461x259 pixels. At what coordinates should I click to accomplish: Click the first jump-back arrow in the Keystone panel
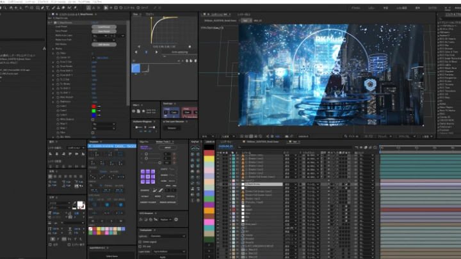tap(93, 221)
